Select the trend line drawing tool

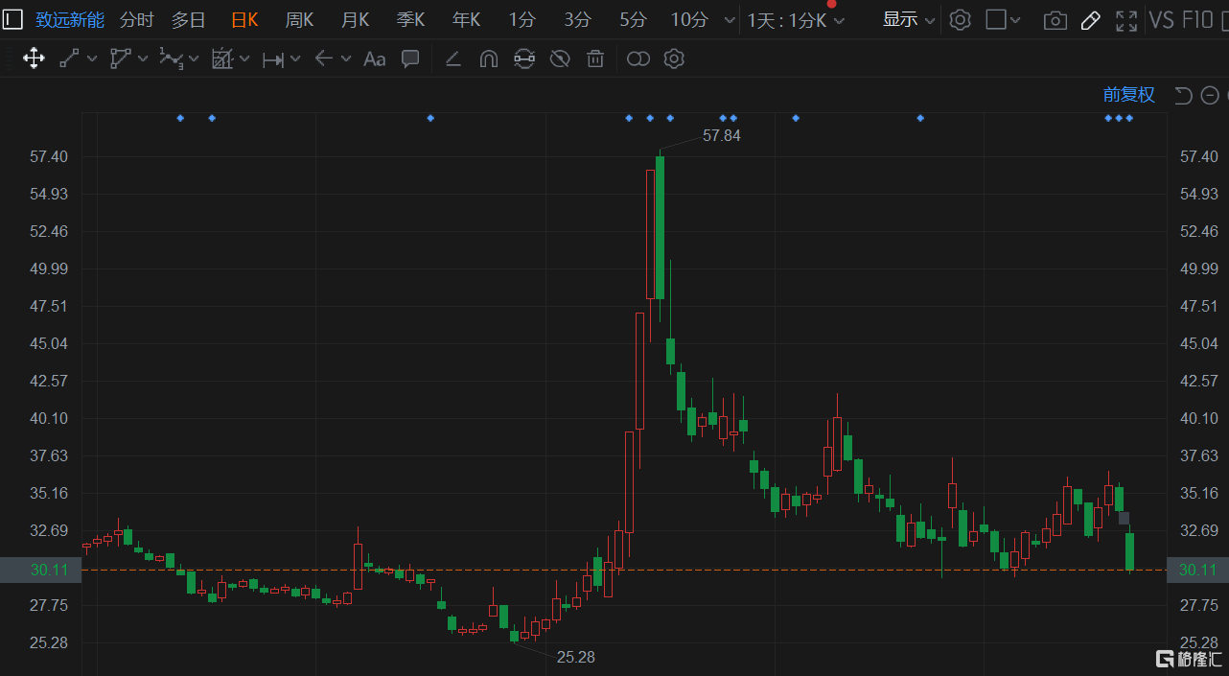(x=69, y=59)
